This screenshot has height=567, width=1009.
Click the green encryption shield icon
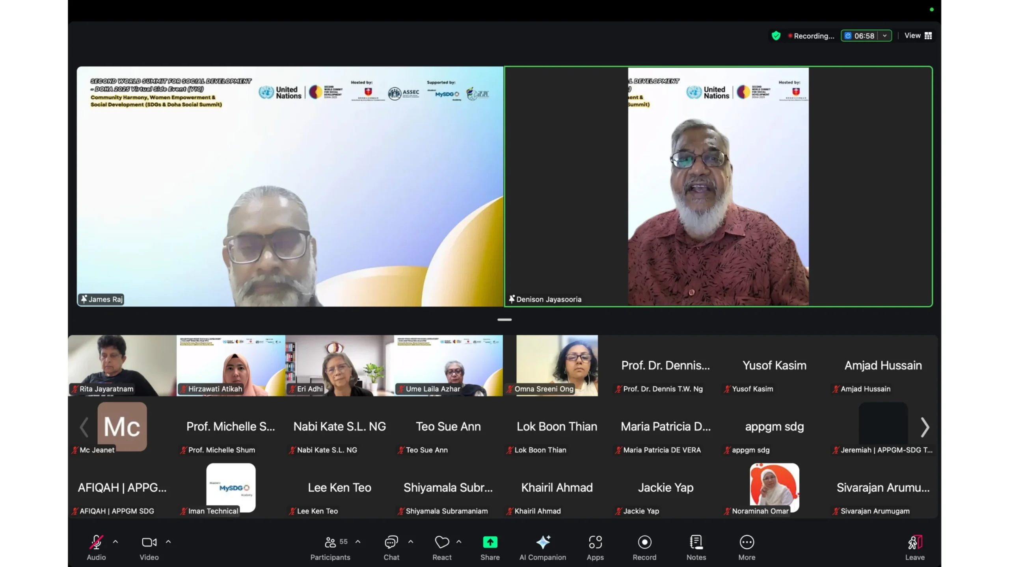776,36
